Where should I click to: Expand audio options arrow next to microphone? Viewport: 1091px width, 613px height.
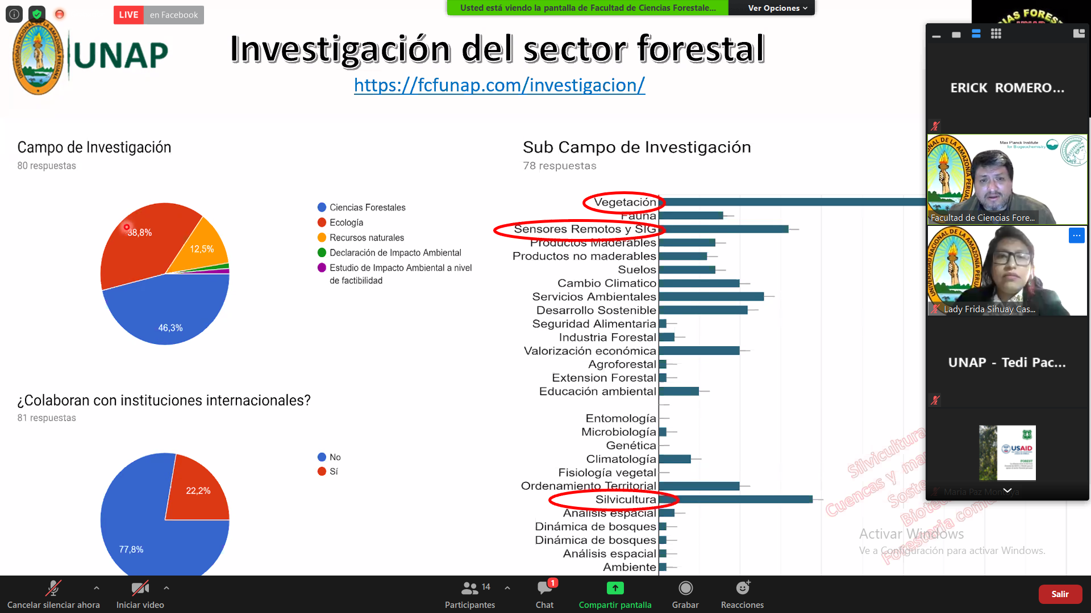(97, 588)
